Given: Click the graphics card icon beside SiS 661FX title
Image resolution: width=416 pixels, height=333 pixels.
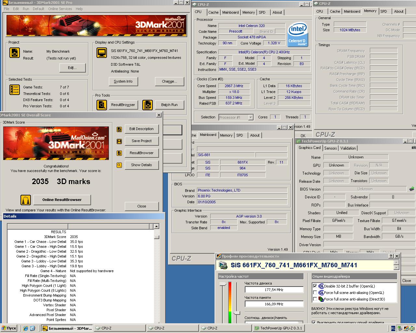Looking at the screenshot, I should pos(223,265).
